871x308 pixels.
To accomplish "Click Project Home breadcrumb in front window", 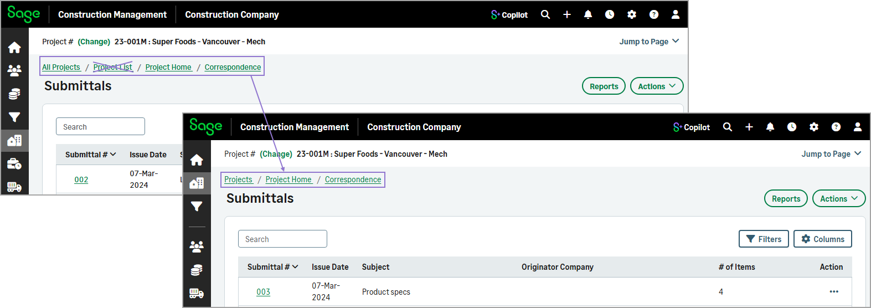I will click(289, 179).
